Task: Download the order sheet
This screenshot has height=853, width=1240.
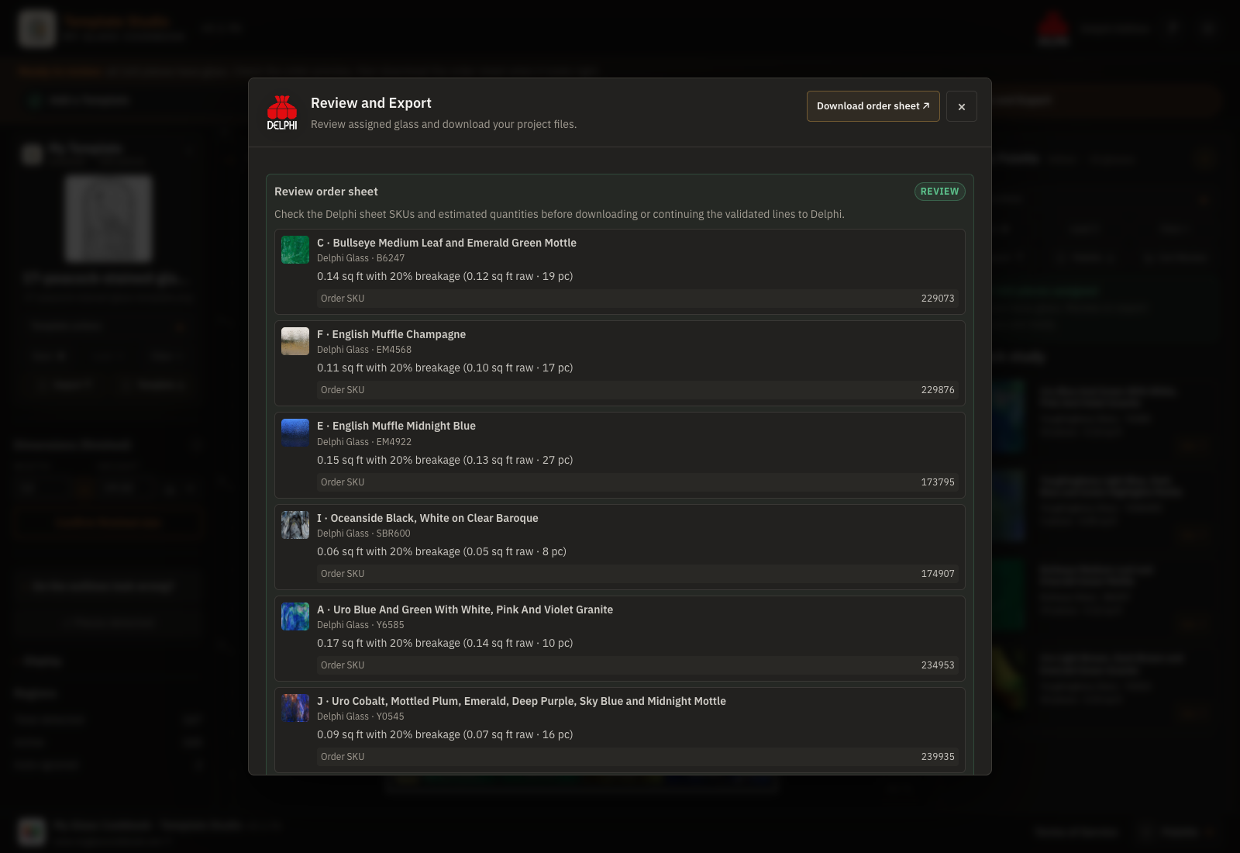Action: point(873,106)
